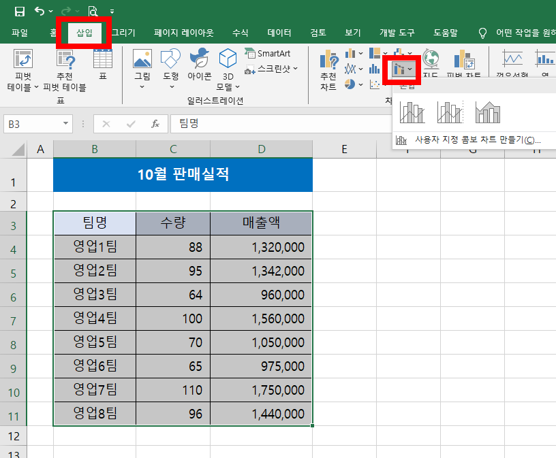Image resolution: width=556 pixels, height=458 pixels.
Task: Click the 영업8팀 cell
Action: 95,413
